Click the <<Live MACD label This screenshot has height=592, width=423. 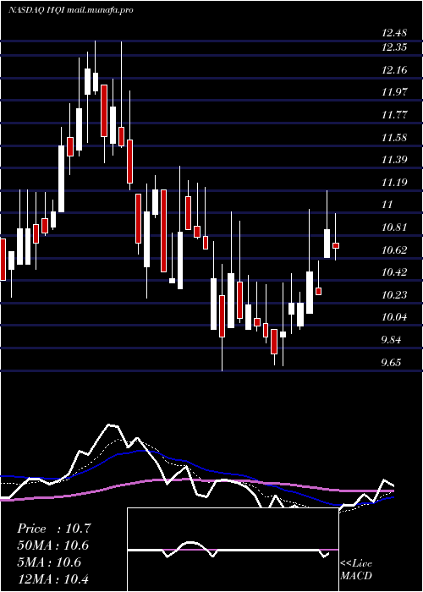click(356, 570)
